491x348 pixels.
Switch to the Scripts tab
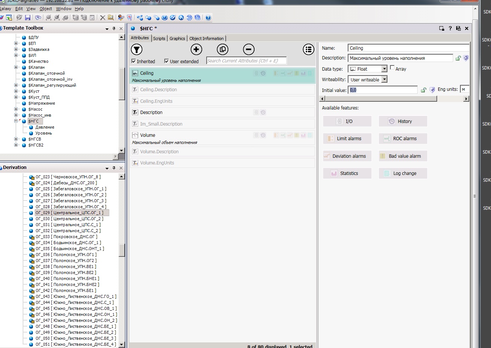point(159,39)
